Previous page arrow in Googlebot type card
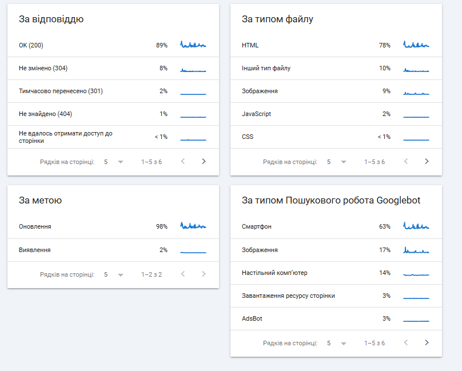Screen dimensions: 462x371 point(406,343)
